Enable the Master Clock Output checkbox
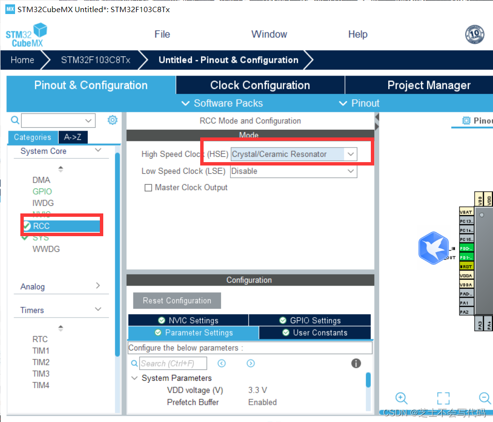493x422 pixels. (148, 188)
